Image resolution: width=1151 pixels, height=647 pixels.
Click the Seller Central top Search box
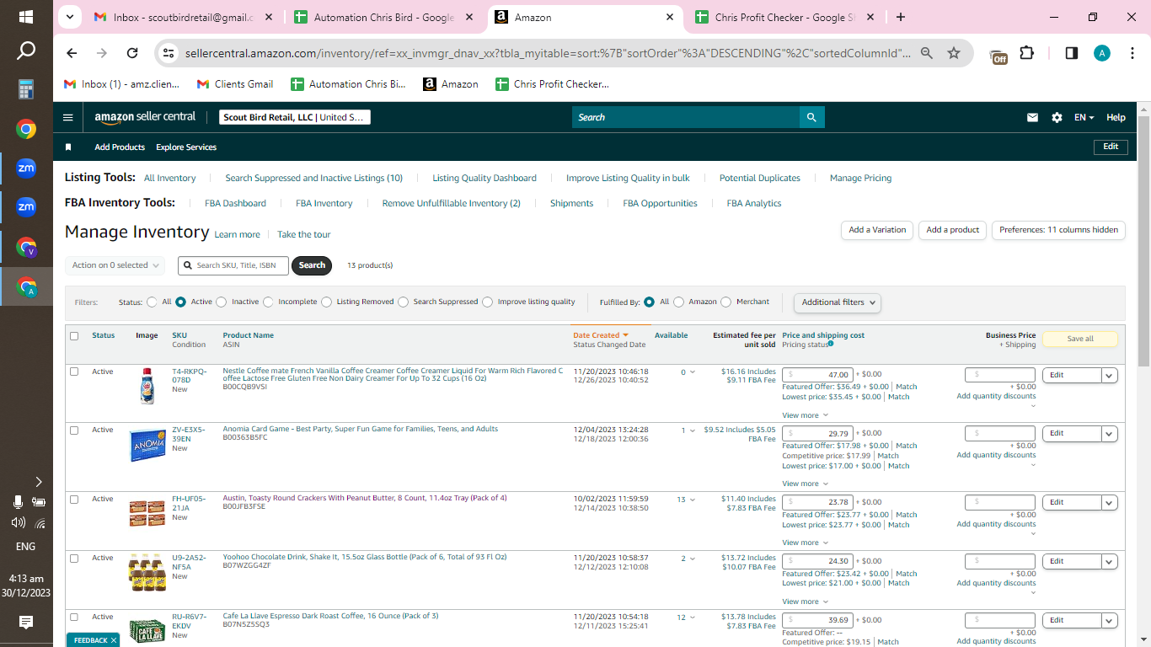[x=686, y=117]
